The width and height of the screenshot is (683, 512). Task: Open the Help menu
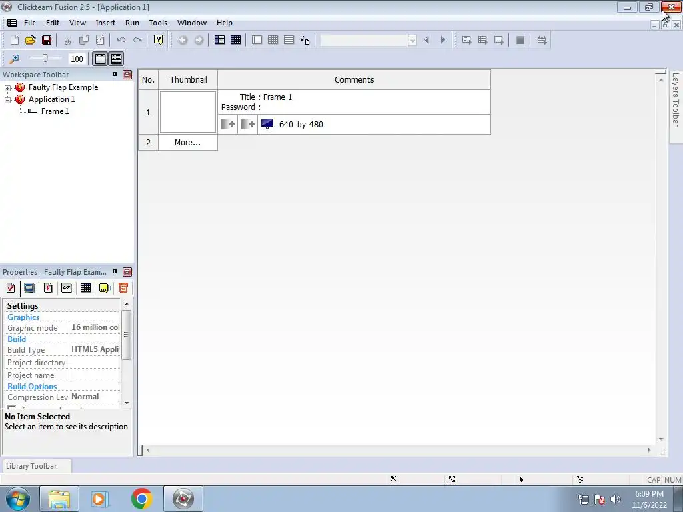point(224,23)
